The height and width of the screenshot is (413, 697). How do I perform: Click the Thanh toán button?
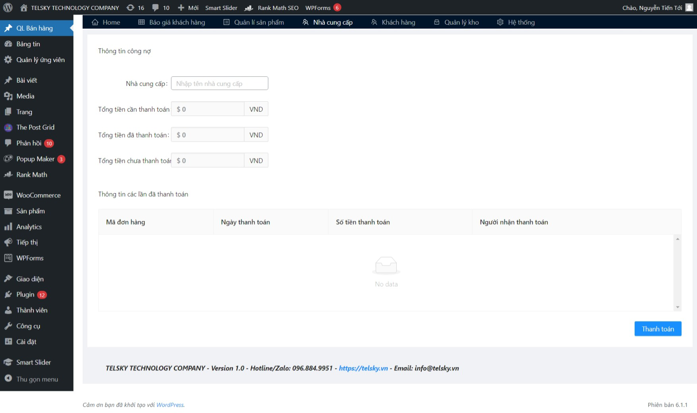658,329
